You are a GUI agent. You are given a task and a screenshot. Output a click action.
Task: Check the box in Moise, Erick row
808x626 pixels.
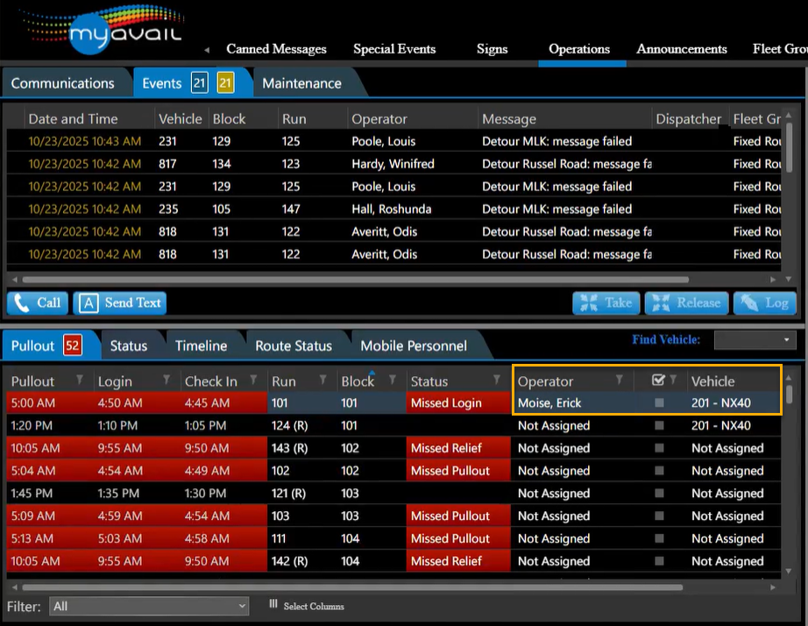pyautogui.click(x=659, y=403)
